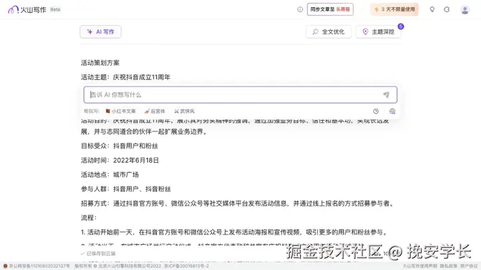This screenshot has width=481, height=270.
Task: Click the AI 写作 button
Action: [101, 32]
